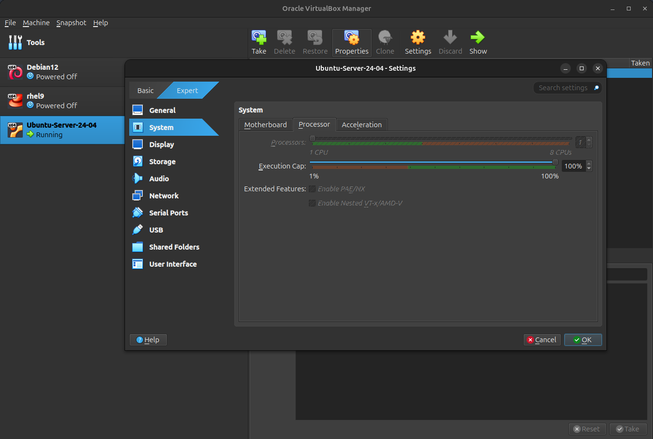653x439 pixels.
Task: Open the Help menu in menu bar
Action: tap(100, 23)
